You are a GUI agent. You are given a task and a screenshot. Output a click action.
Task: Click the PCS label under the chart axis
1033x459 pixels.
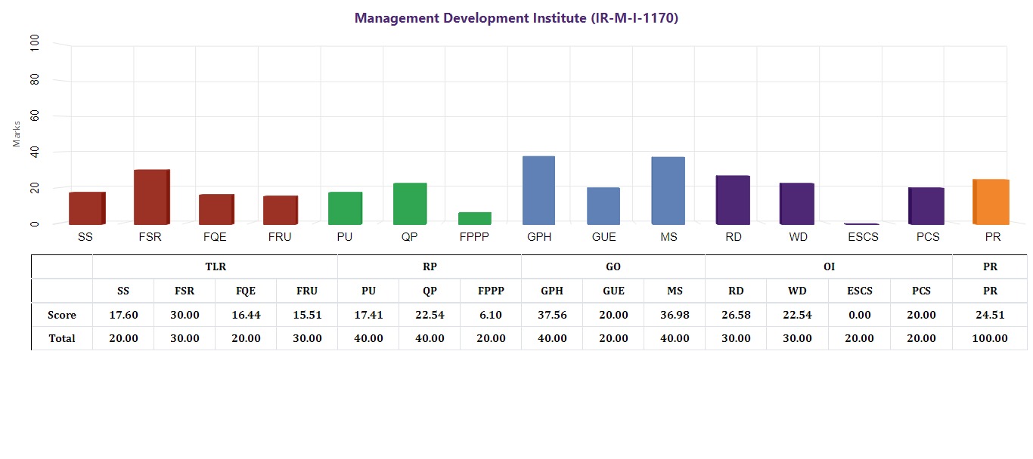927,236
